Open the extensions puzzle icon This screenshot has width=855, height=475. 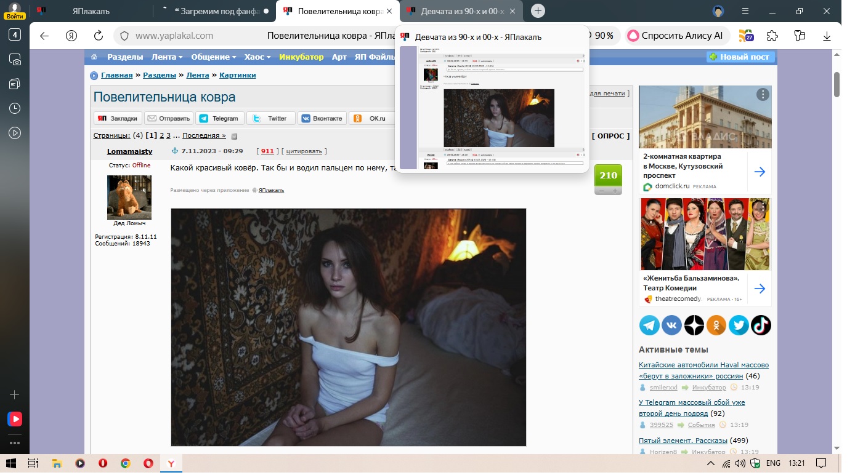772,36
